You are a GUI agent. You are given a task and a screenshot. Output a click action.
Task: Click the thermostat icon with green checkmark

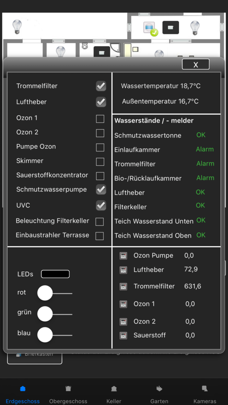pyautogui.click(x=150, y=29)
